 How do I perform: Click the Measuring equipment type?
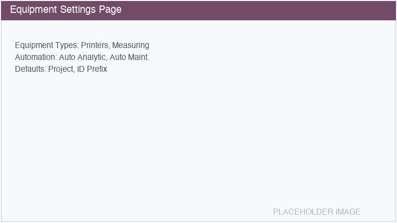point(131,46)
